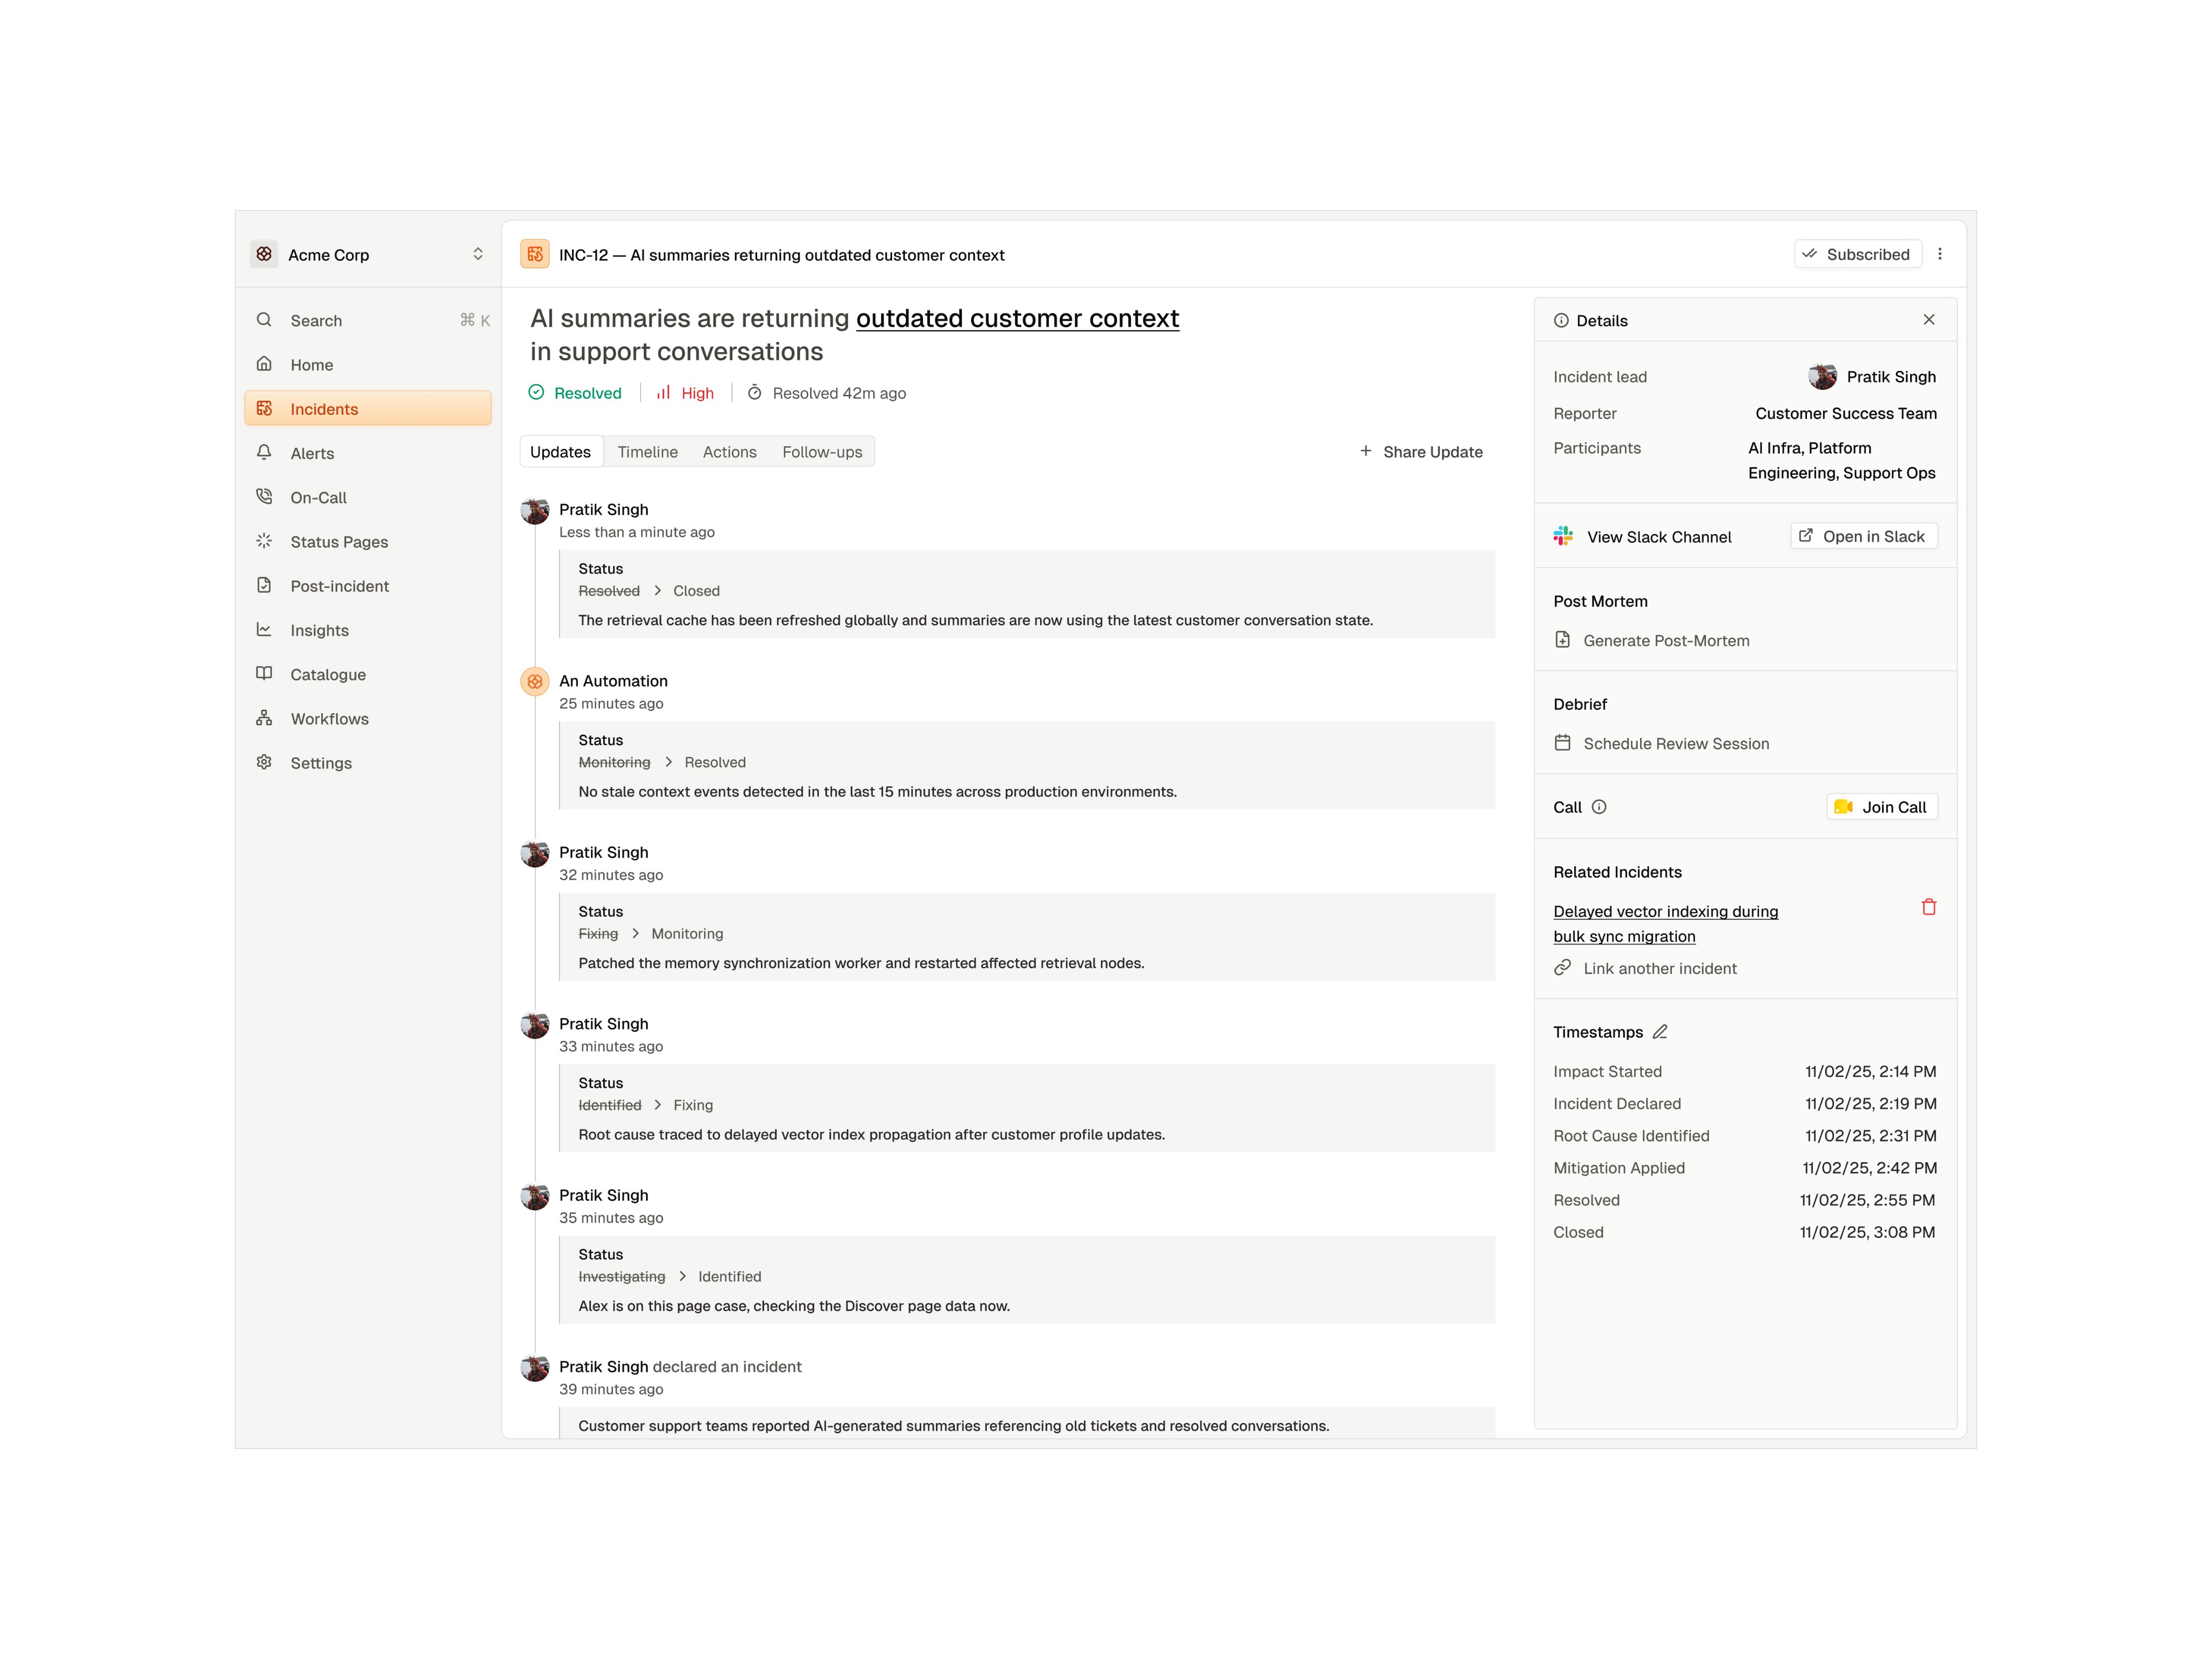Click the Insights chart icon
The height and width of the screenshot is (1659, 2212).
pyautogui.click(x=264, y=630)
